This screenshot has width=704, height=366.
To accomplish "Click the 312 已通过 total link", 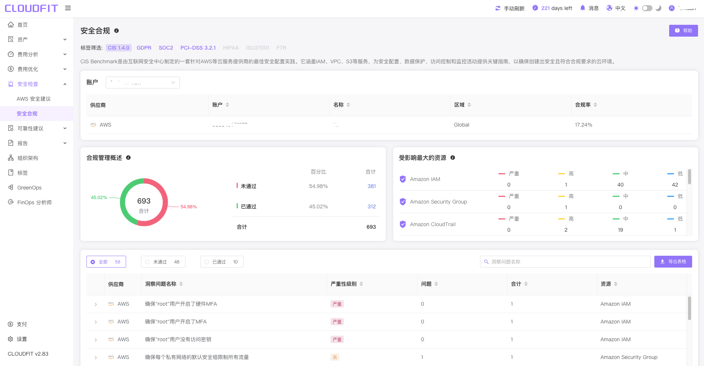I will tap(372, 206).
